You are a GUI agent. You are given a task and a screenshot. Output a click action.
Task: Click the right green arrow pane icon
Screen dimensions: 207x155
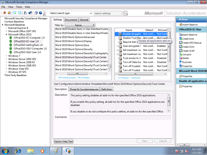pyautogui.click(x=20, y=13)
